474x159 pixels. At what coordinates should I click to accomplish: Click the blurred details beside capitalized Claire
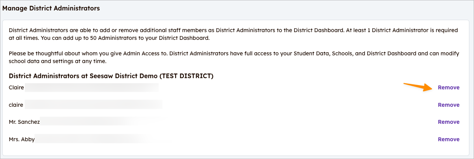pos(91,87)
